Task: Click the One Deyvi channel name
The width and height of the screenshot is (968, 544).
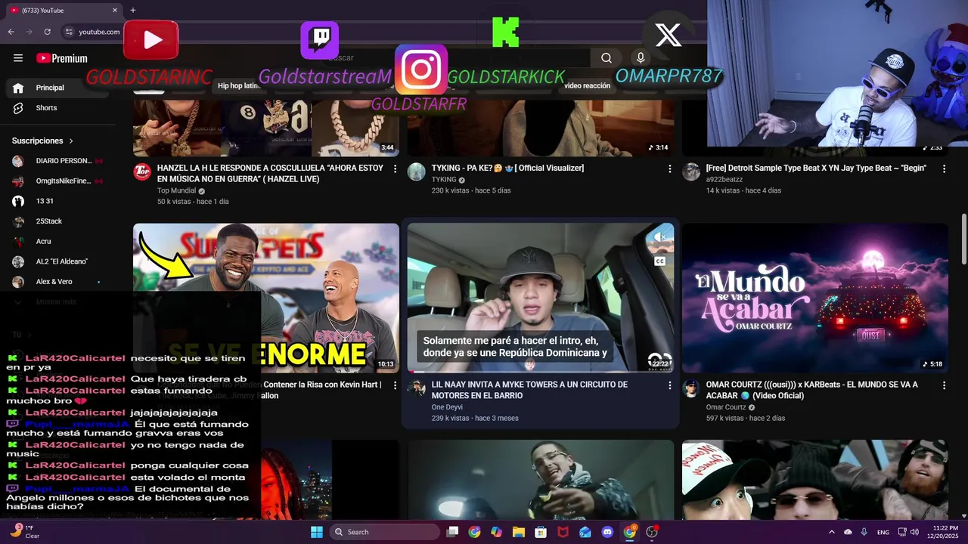Action: click(x=447, y=407)
